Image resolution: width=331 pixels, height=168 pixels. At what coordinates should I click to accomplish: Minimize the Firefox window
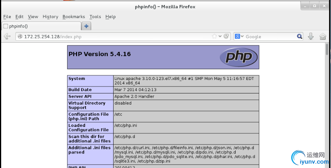pos(306,6)
